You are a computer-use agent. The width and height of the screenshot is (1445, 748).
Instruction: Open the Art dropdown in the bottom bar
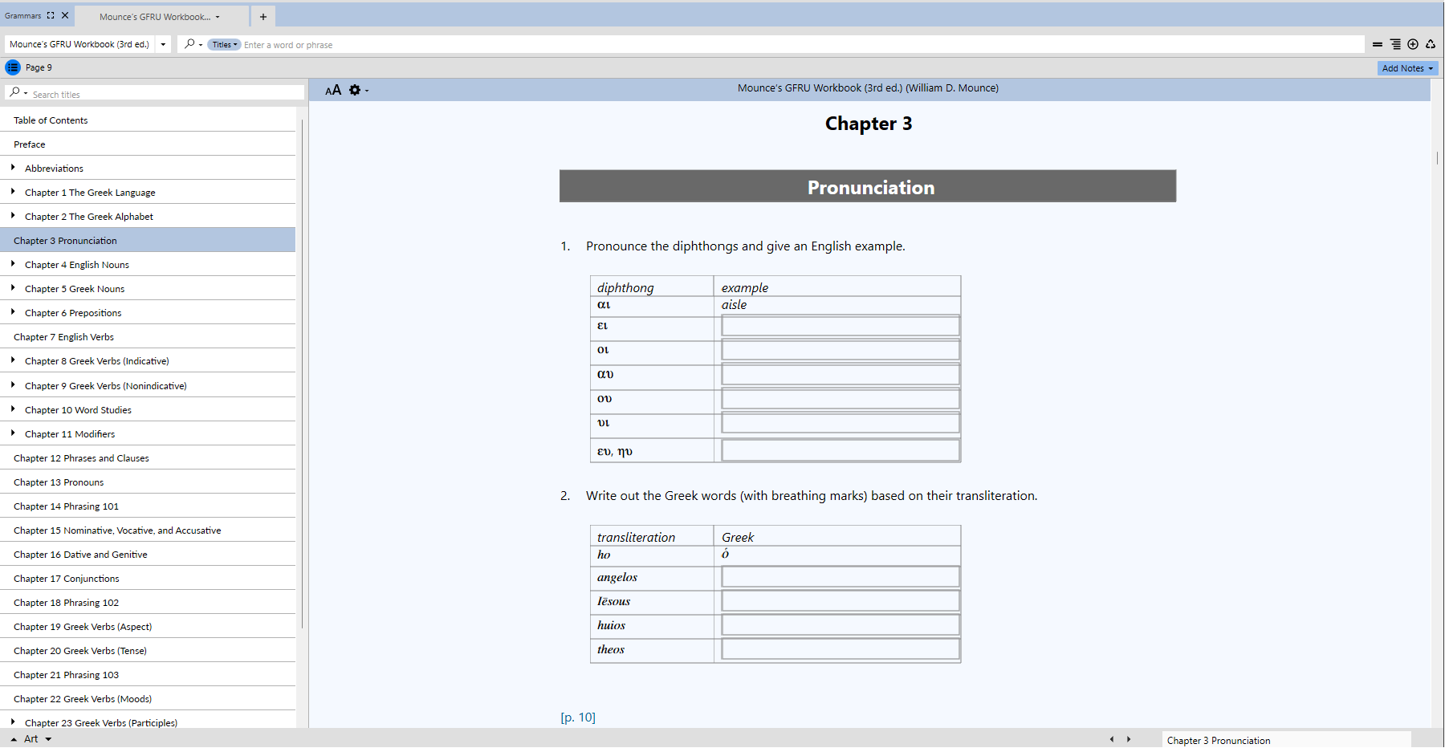[48, 739]
